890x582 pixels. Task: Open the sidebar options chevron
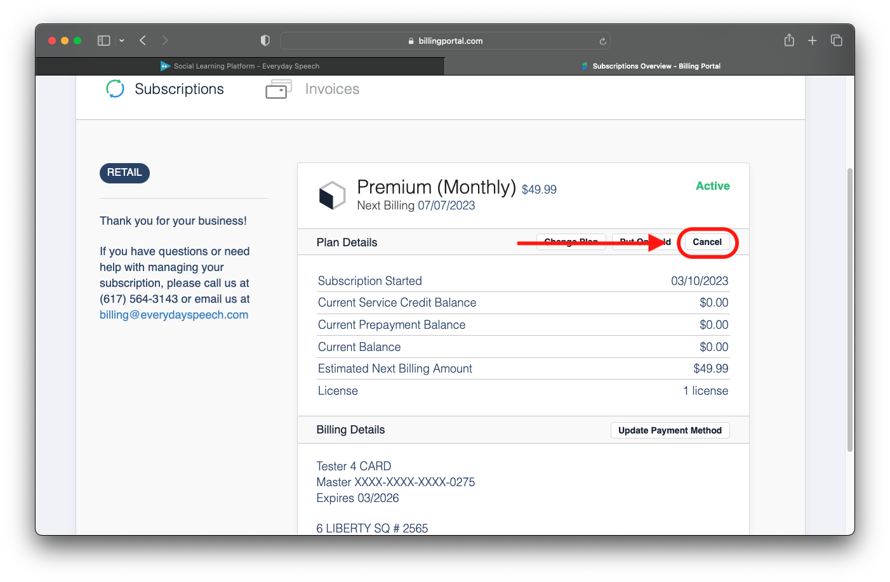pyautogui.click(x=121, y=39)
